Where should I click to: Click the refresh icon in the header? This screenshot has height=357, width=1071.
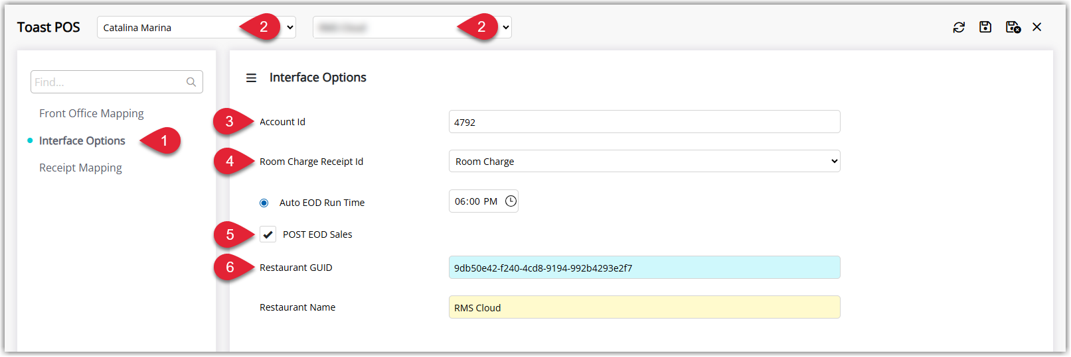coord(959,27)
